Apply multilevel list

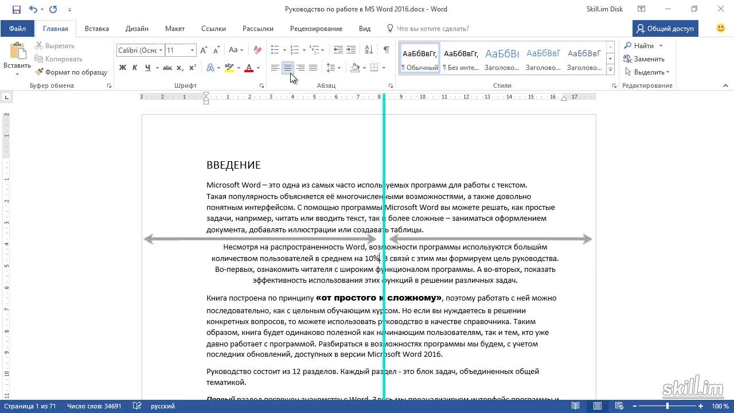pyautogui.click(x=314, y=50)
